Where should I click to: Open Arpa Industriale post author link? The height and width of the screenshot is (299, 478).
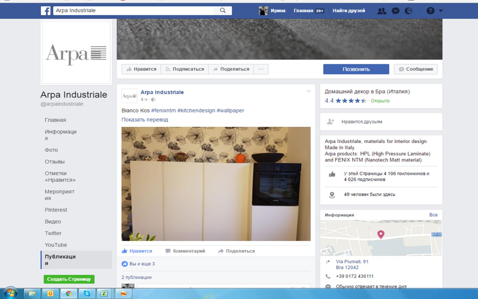(162, 92)
